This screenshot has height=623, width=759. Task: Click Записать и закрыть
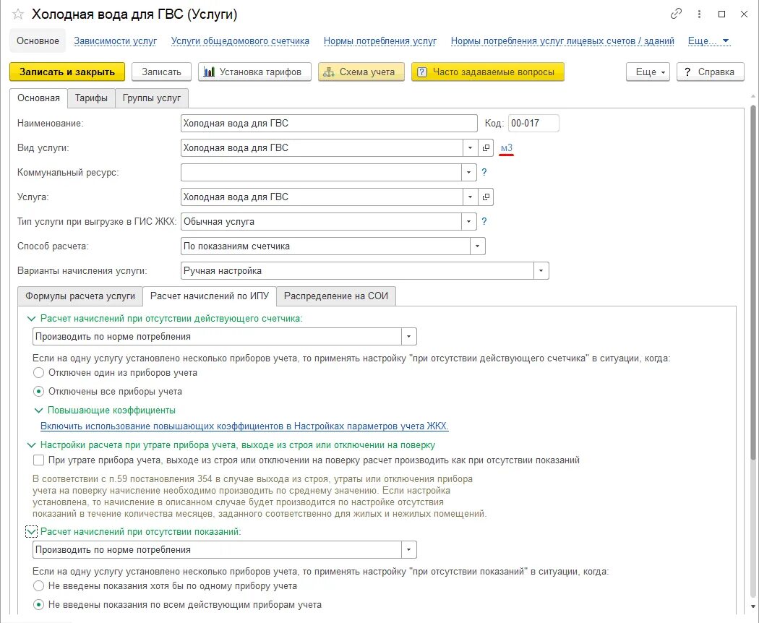click(x=67, y=72)
